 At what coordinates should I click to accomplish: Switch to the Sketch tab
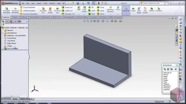click(x=15, y=17)
